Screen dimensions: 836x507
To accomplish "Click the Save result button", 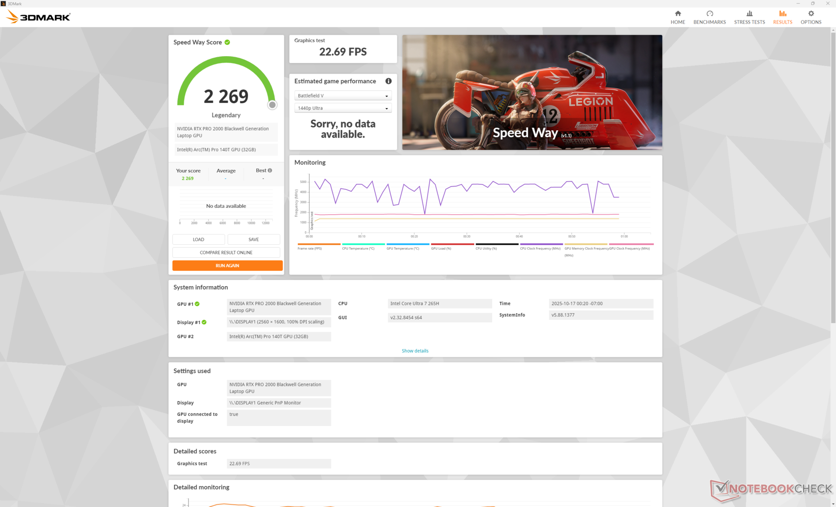I will (x=253, y=240).
